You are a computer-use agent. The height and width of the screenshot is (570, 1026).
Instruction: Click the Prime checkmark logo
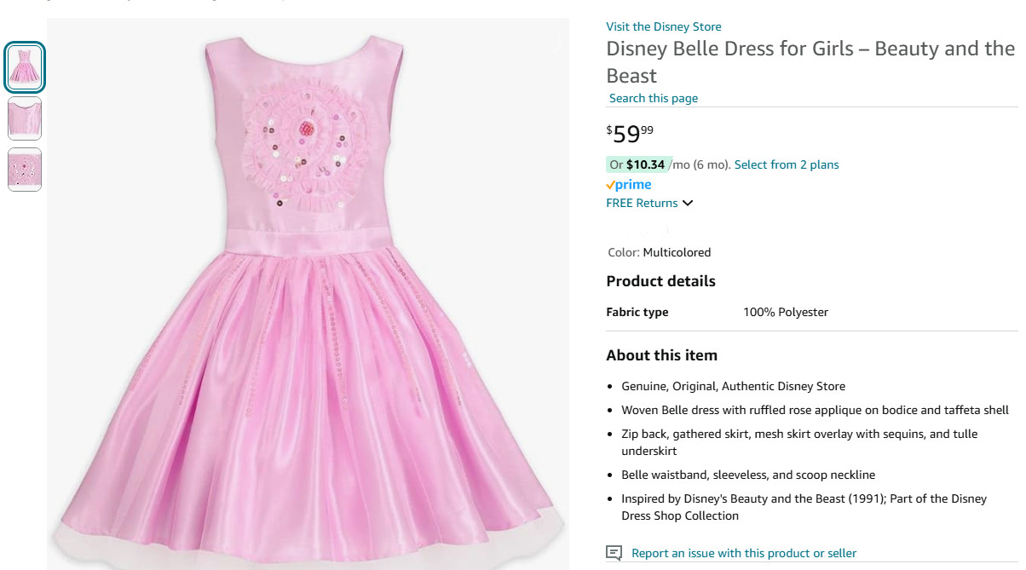611,184
